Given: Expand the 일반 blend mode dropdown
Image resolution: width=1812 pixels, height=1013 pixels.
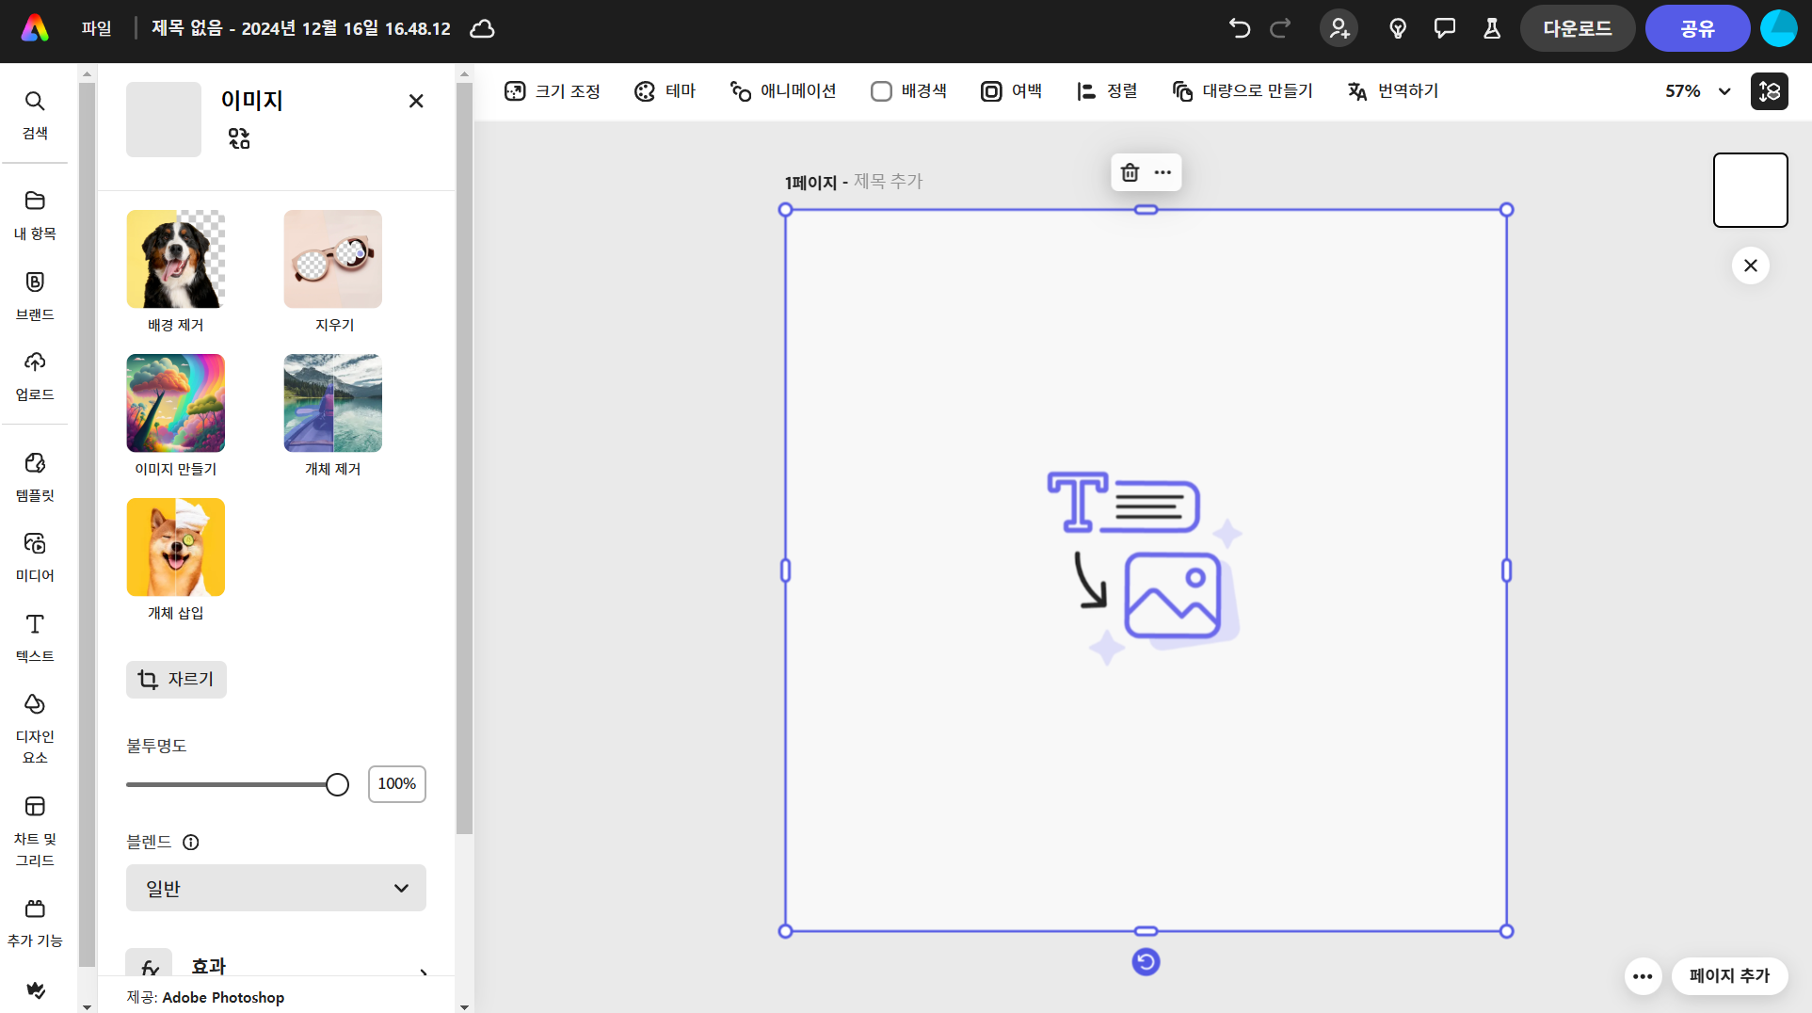Looking at the screenshot, I should (276, 888).
